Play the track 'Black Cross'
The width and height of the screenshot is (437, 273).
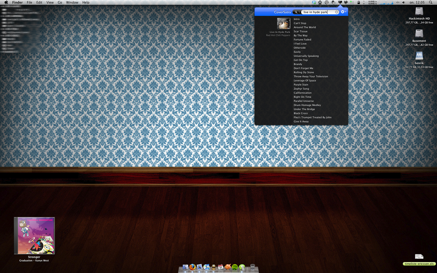(301, 113)
